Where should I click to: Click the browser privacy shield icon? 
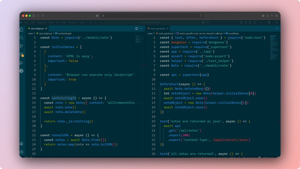(97, 16)
